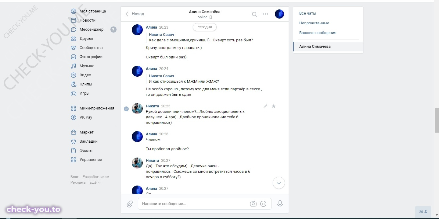Open the emoji smiley picker
The height and width of the screenshot is (219, 439).
(x=263, y=204)
